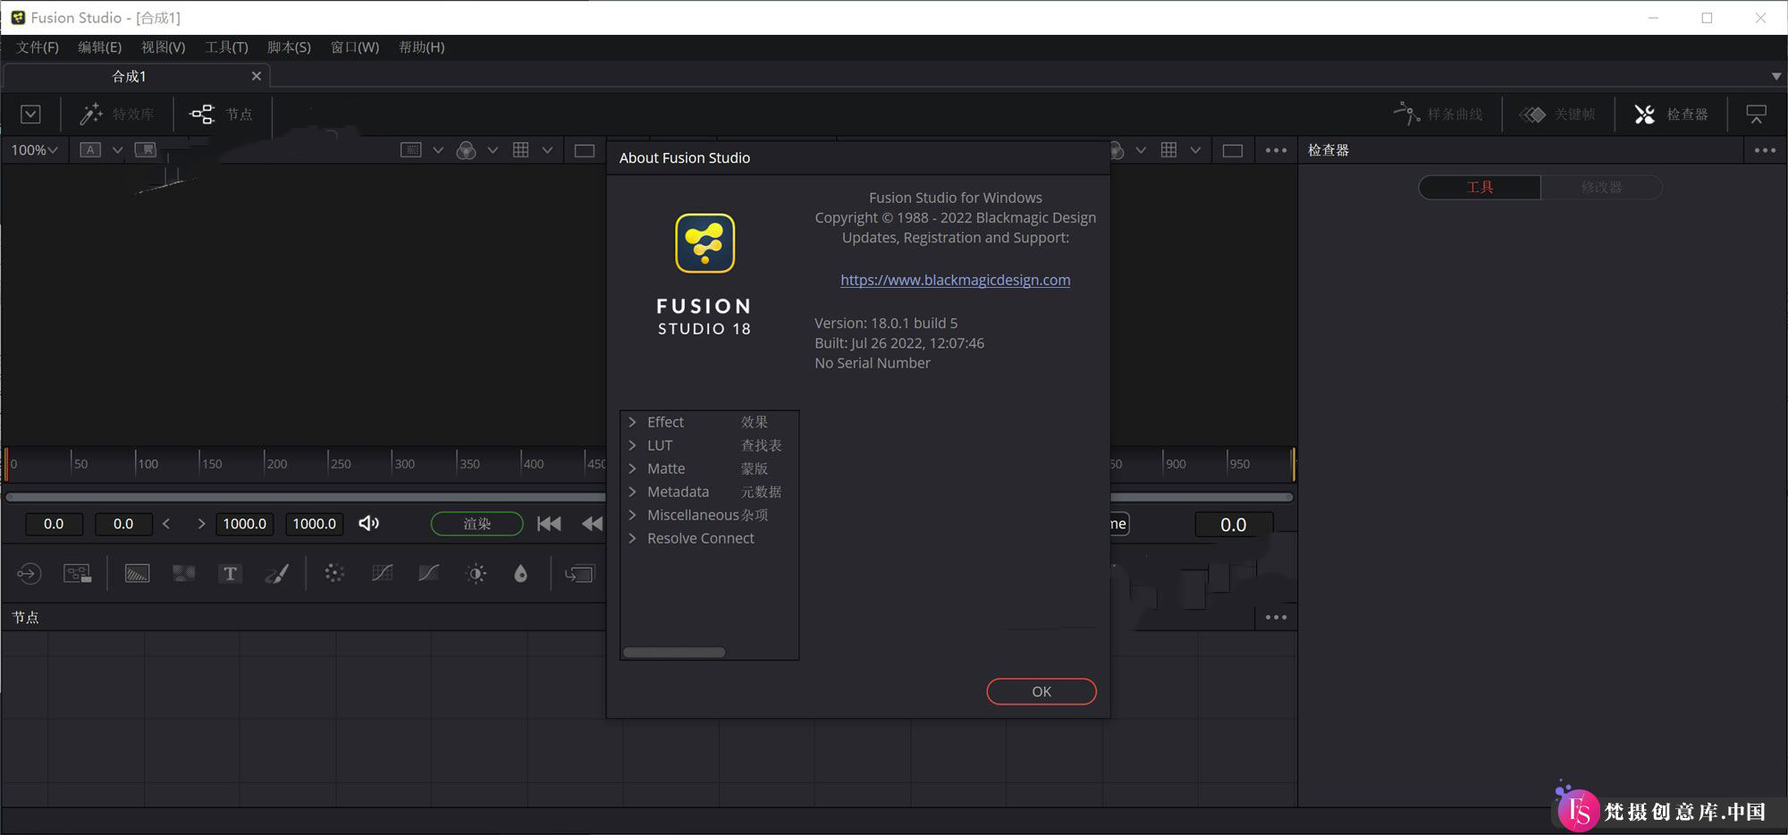The height and width of the screenshot is (835, 1788).
Task: Open the 脚本(S) menu
Action: click(289, 46)
